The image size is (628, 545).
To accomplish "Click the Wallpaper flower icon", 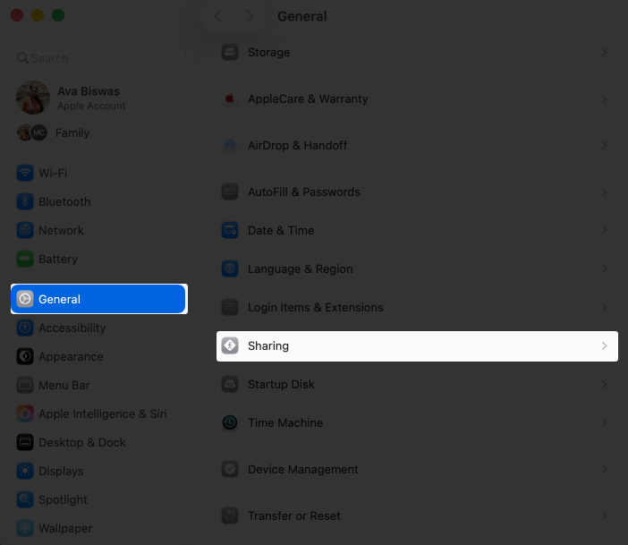I will [x=25, y=528].
